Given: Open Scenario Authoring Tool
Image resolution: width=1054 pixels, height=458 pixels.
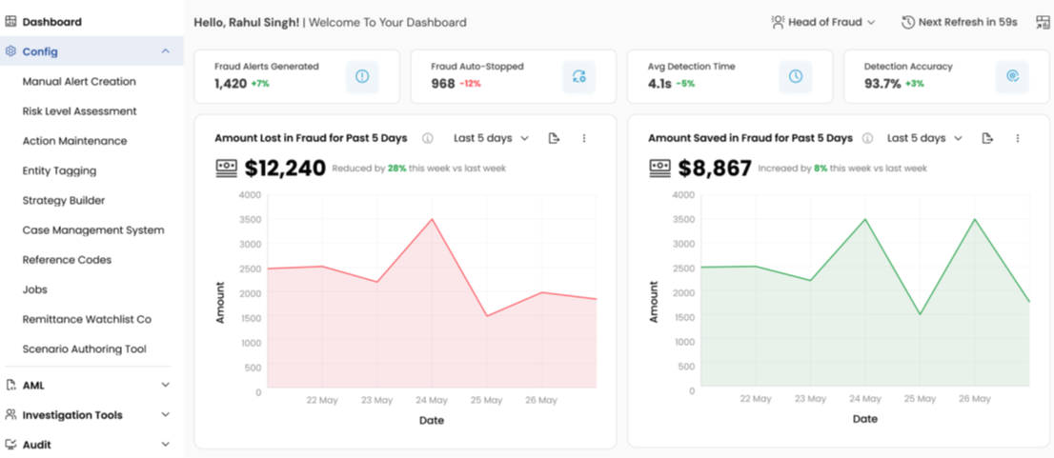Looking at the screenshot, I should (85, 348).
